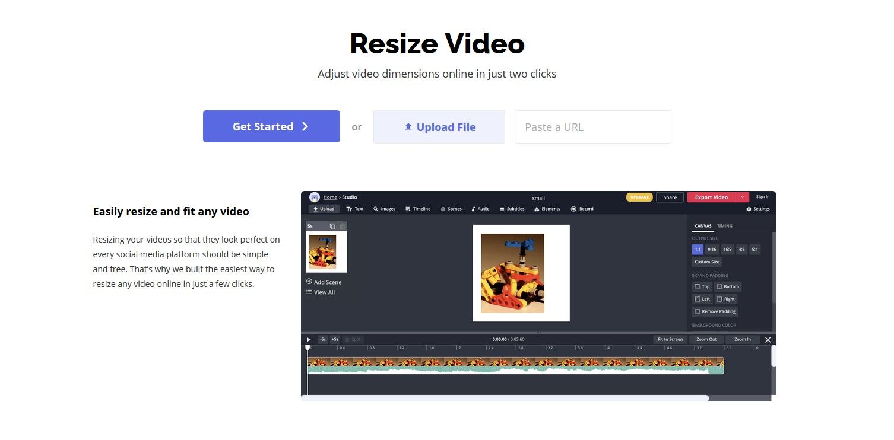Screen dimensions: 894x440
Task: Enable Left expand padding checkbox
Action: (698, 299)
